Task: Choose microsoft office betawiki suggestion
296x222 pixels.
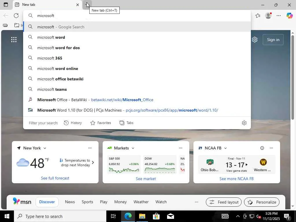Action: click(x=137, y=79)
